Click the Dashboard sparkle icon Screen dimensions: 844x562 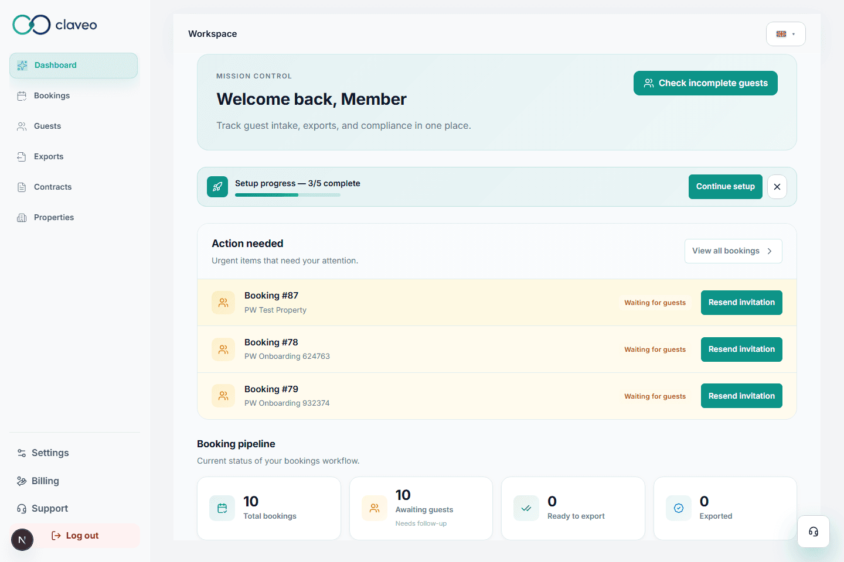[x=22, y=66]
